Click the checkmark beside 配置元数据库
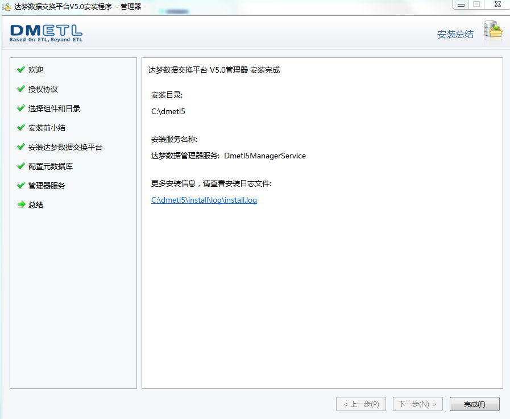 coord(21,166)
